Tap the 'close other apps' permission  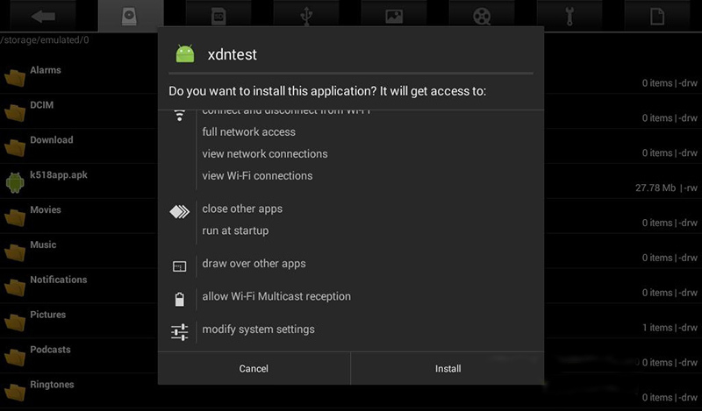pos(242,209)
